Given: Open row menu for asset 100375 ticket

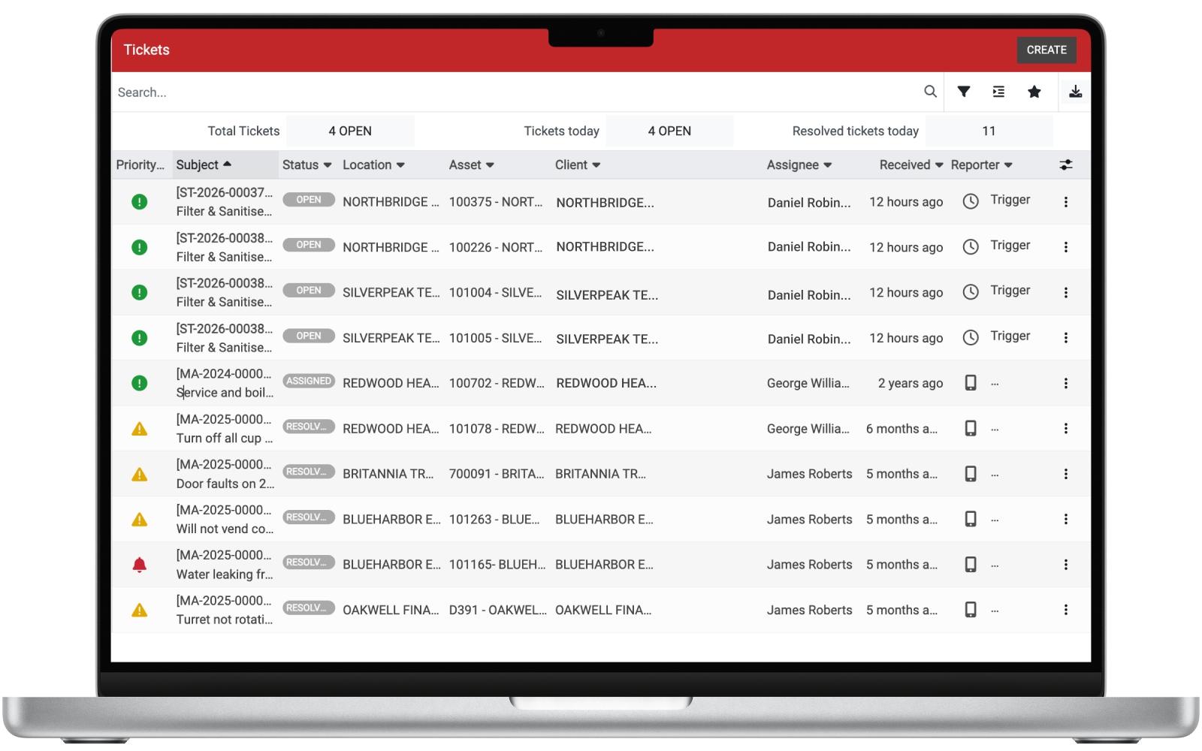Looking at the screenshot, I should 1066,202.
